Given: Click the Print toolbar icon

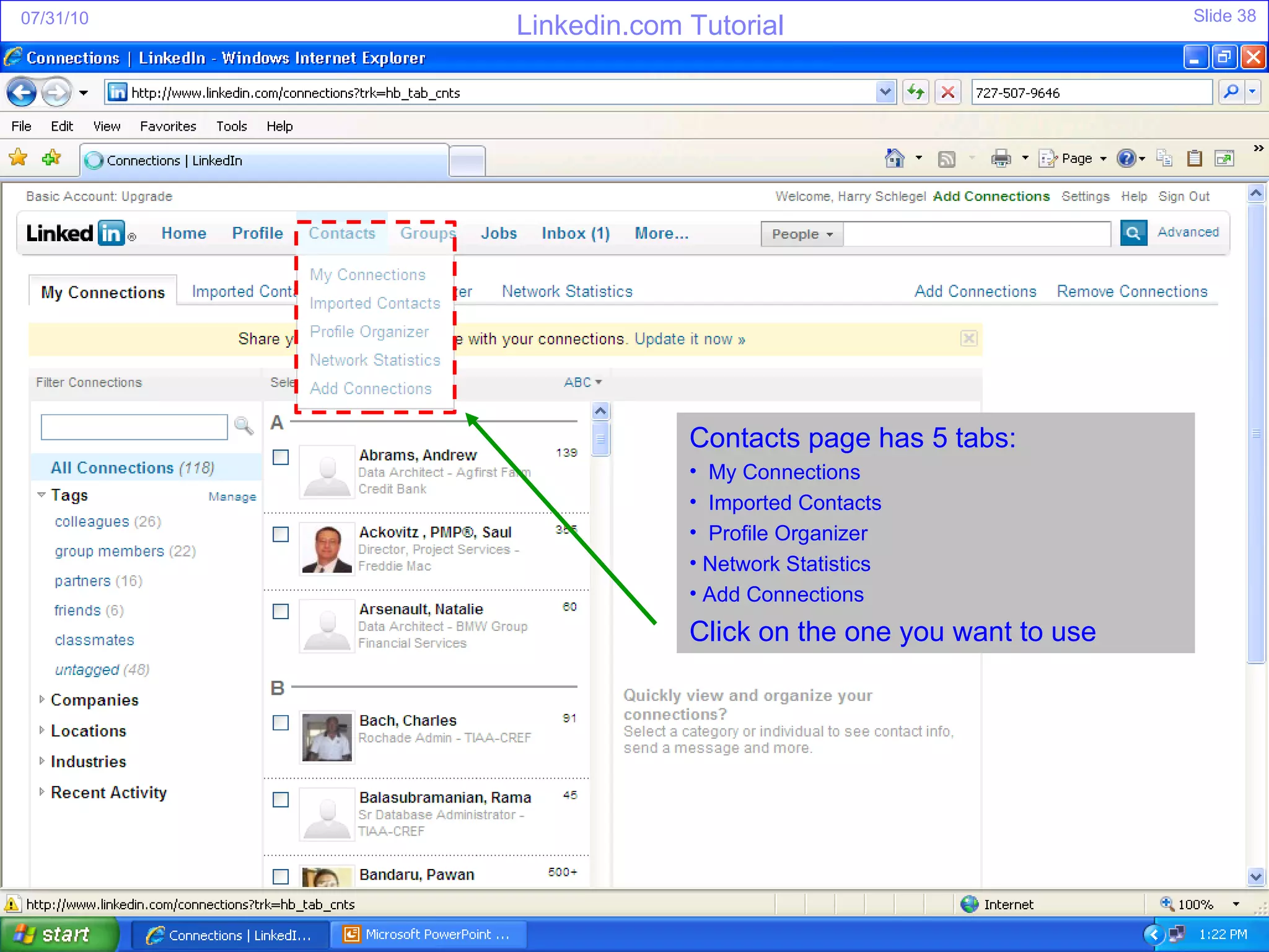Looking at the screenshot, I should 1001,159.
